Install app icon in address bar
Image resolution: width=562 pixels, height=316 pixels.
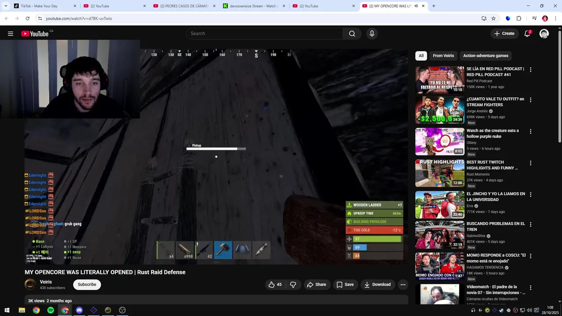[484, 18]
